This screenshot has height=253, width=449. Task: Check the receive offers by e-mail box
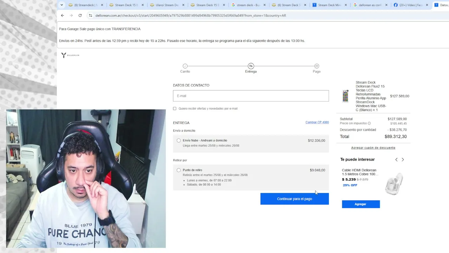pos(175,109)
